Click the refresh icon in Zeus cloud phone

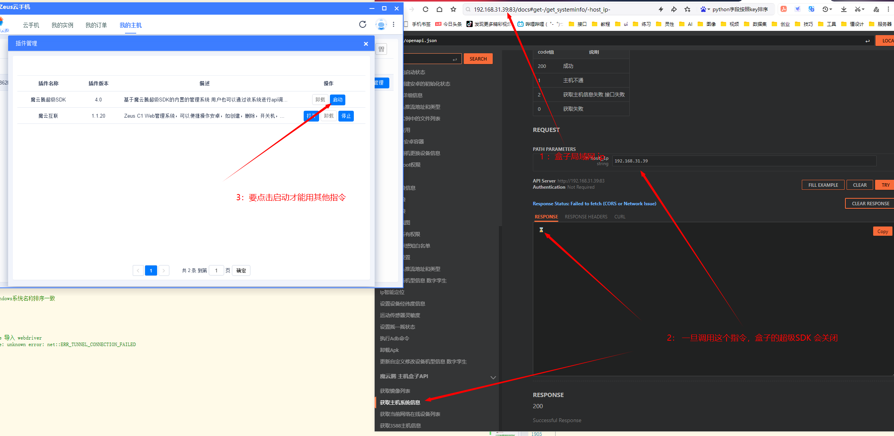click(x=362, y=25)
